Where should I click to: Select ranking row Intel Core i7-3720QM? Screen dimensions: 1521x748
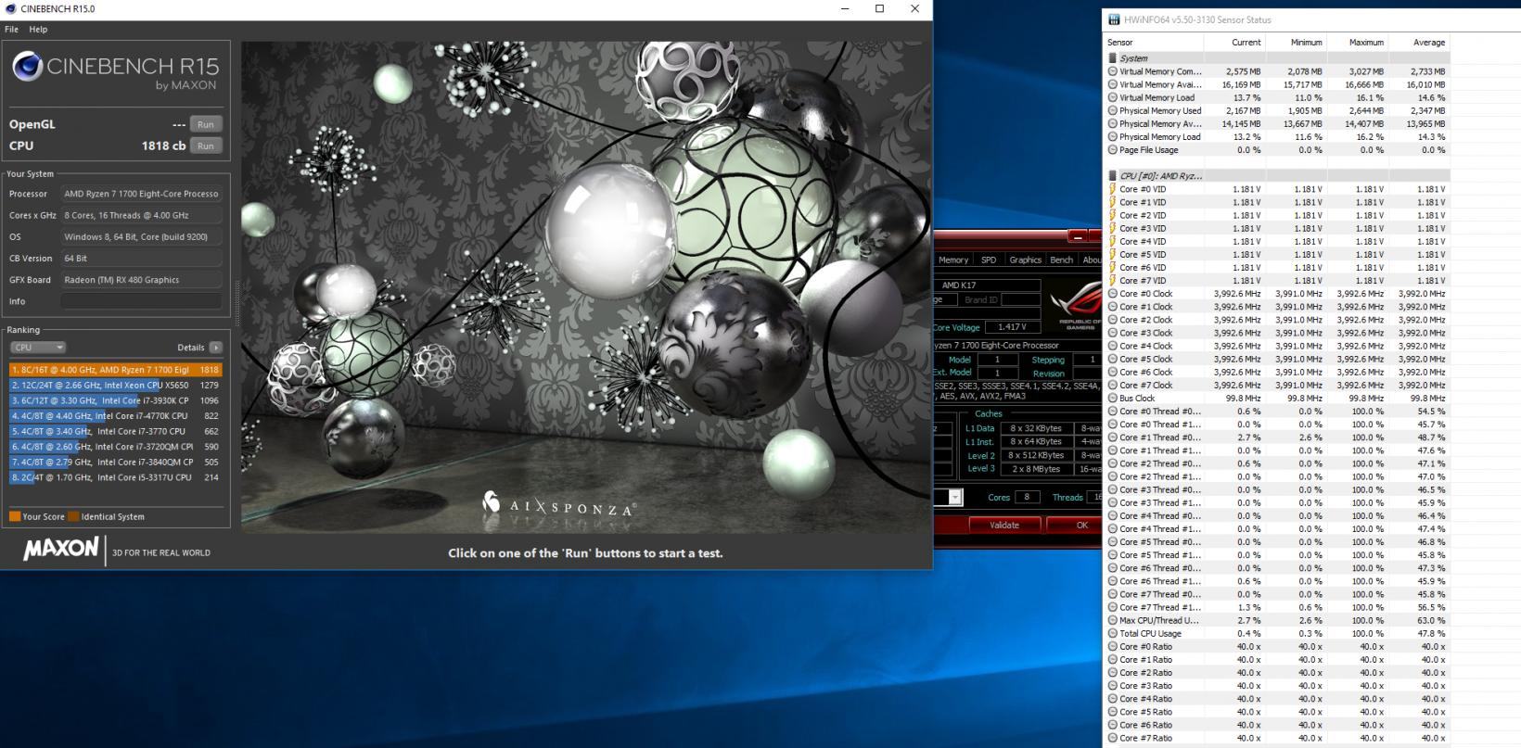[116, 447]
